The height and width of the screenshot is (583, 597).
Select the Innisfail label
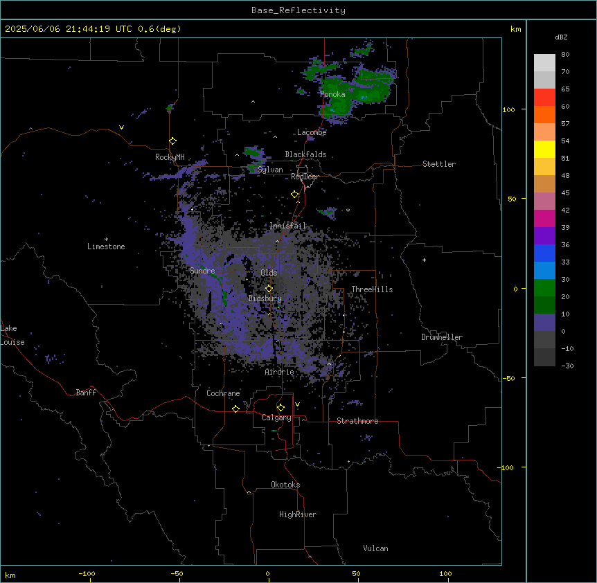[288, 226]
